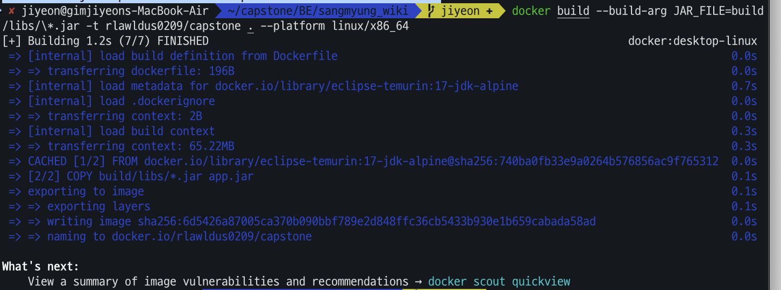Click the path ~/capstone/BE/sangmyung_wiki segment
Image resolution: width=781 pixels, height=290 pixels.
(318, 11)
